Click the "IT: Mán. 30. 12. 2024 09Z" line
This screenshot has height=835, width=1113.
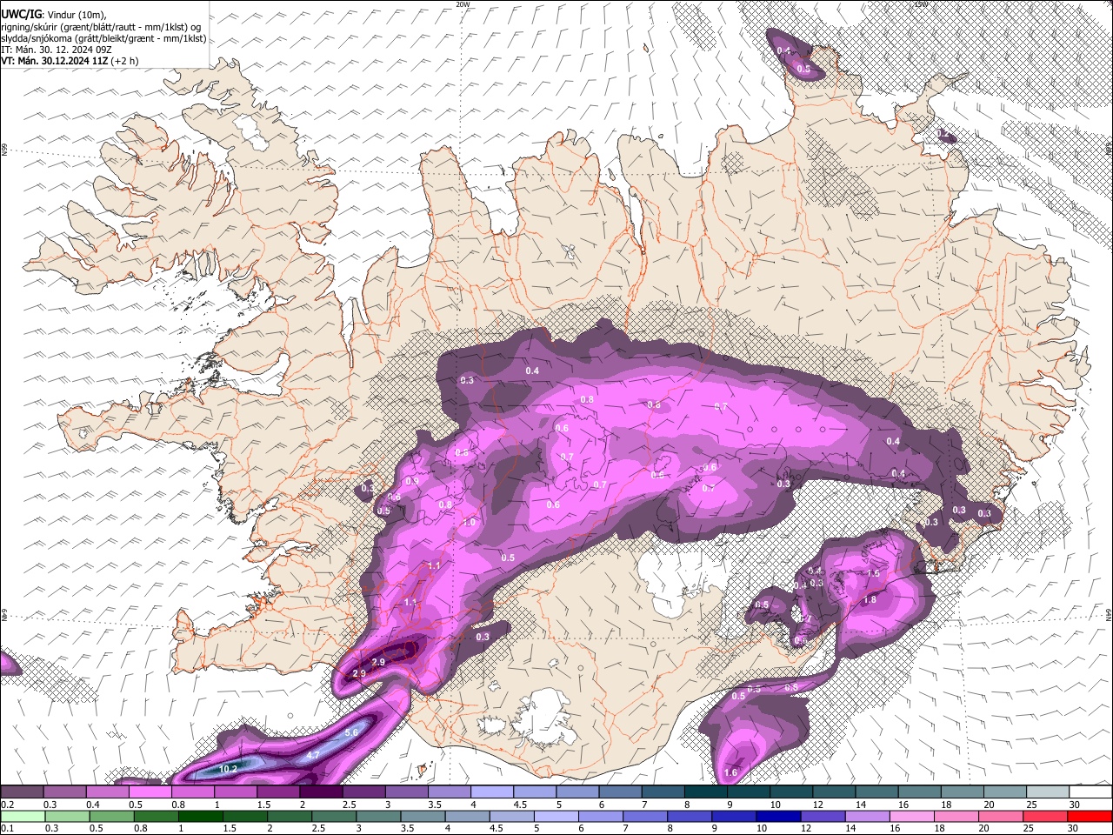pos(56,50)
